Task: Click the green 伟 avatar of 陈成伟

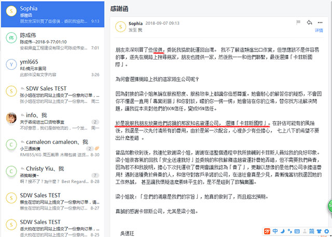Action: pos(11,38)
